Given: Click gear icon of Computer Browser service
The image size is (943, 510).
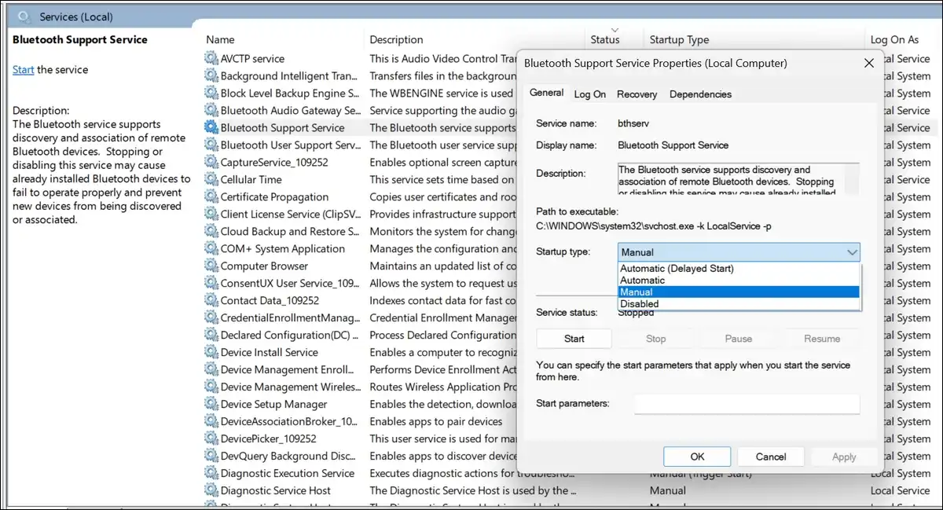Looking at the screenshot, I should (x=211, y=266).
